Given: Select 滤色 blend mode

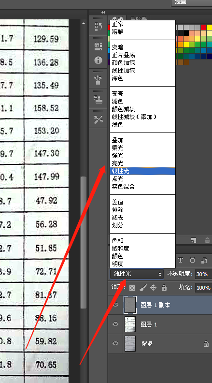Looking at the screenshot, I should point(143,102).
